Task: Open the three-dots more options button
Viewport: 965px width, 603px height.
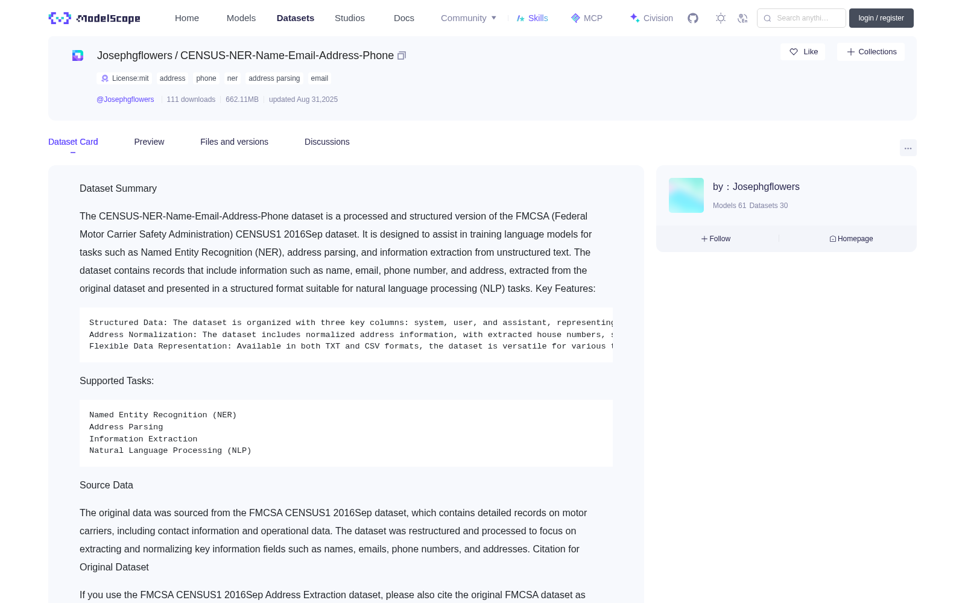Action: click(908, 148)
